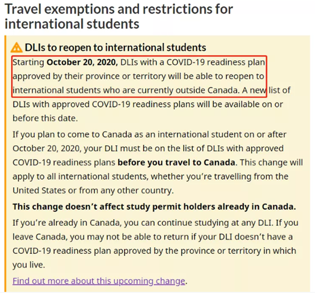The image size is (315, 293).
Task: Click the line starting "leave Canada, you may not"
Action: click(x=152, y=237)
